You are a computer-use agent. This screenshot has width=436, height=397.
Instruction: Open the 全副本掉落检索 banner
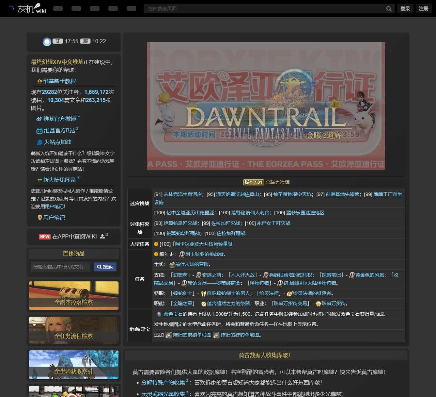74,296
